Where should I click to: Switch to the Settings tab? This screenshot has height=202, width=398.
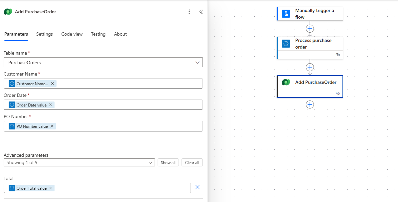pos(44,34)
